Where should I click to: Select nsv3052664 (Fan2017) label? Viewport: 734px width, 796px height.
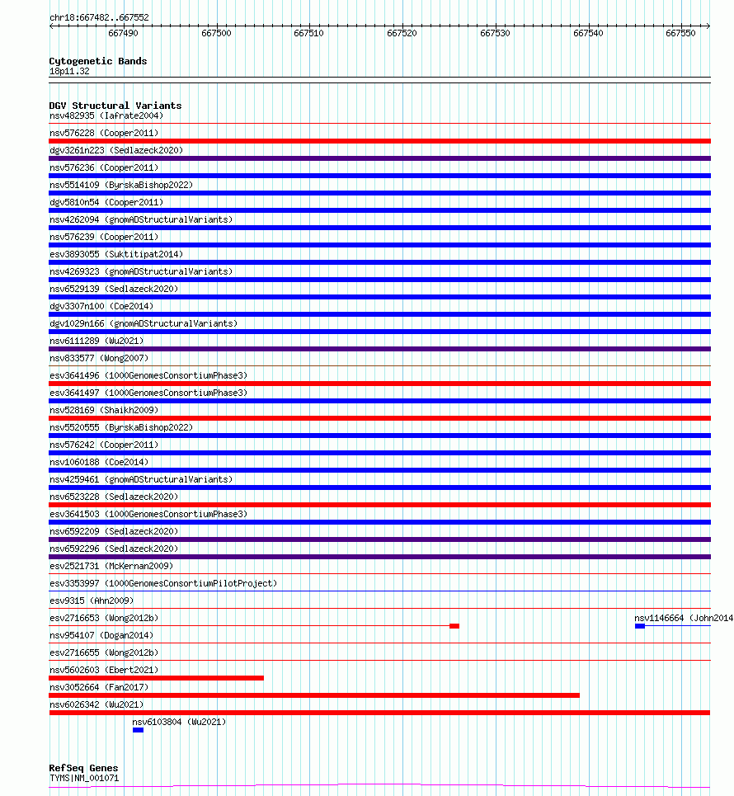coord(99,687)
